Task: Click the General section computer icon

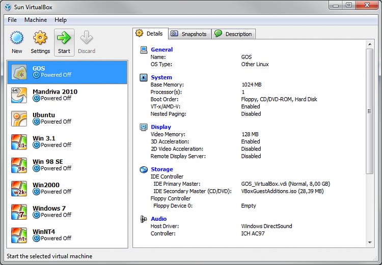Action: click(144, 50)
